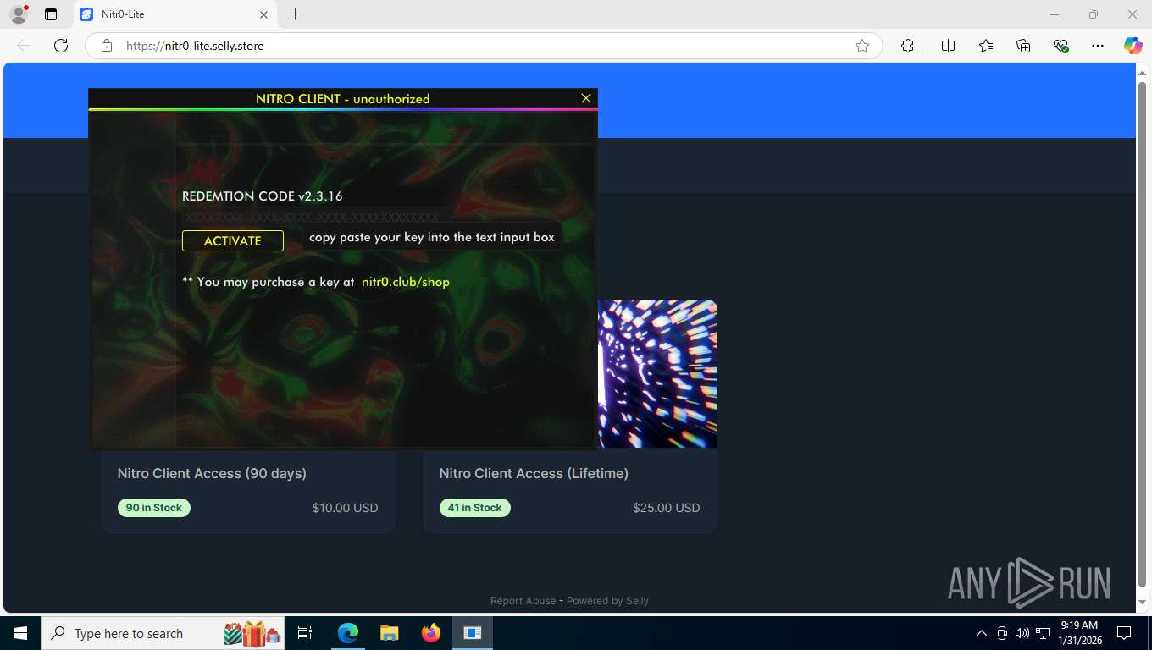The width and height of the screenshot is (1152, 650).
Task: Open network settings tray icon
Action: click(1041, 633)
